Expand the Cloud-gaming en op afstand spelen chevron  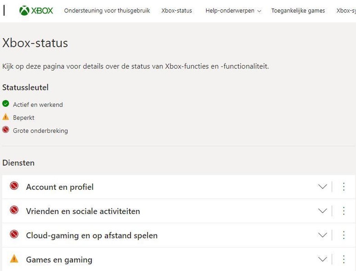[322, 235]
